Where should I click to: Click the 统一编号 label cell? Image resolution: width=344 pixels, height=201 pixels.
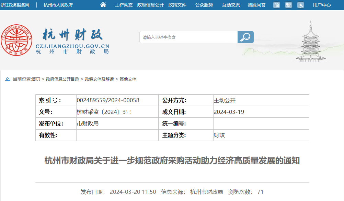coord(186,123)
